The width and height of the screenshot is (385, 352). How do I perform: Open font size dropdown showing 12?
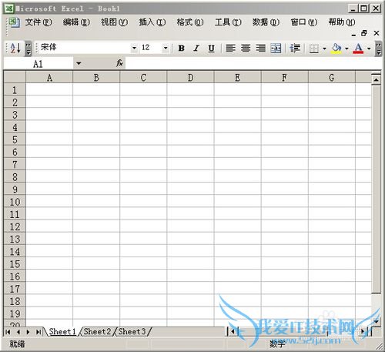click(x=166, y=48)
